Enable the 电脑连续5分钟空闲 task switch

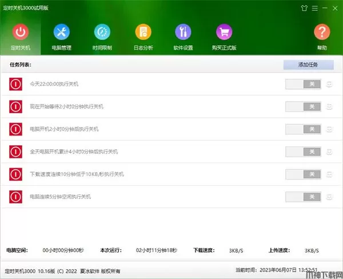303,197
